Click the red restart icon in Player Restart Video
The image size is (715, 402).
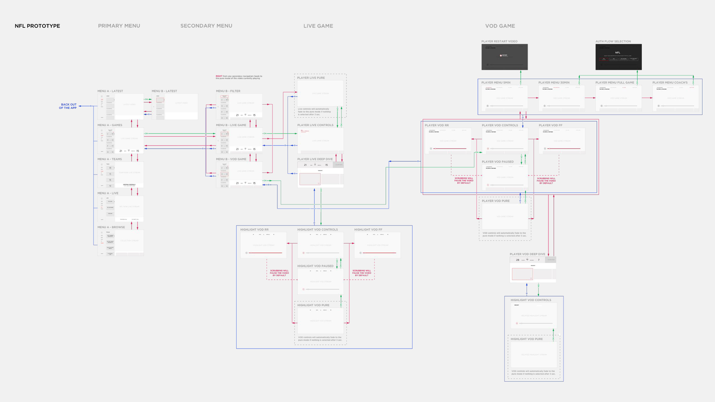coord(500,55)
